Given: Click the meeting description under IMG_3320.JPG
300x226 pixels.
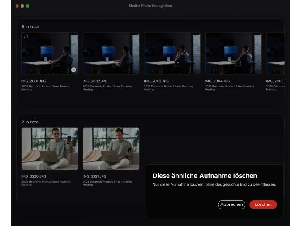Looking at the screenshot, I should pyautogui.click(x=46, y=183).
